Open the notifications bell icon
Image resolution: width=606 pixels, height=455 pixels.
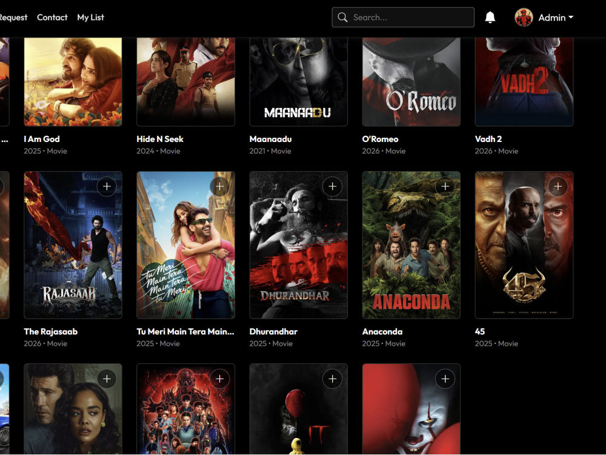(x=490, y=18)
